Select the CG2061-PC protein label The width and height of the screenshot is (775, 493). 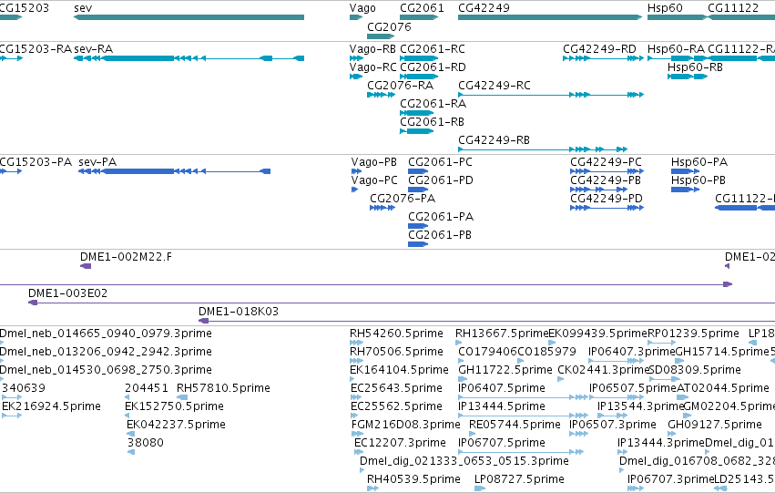440,162
